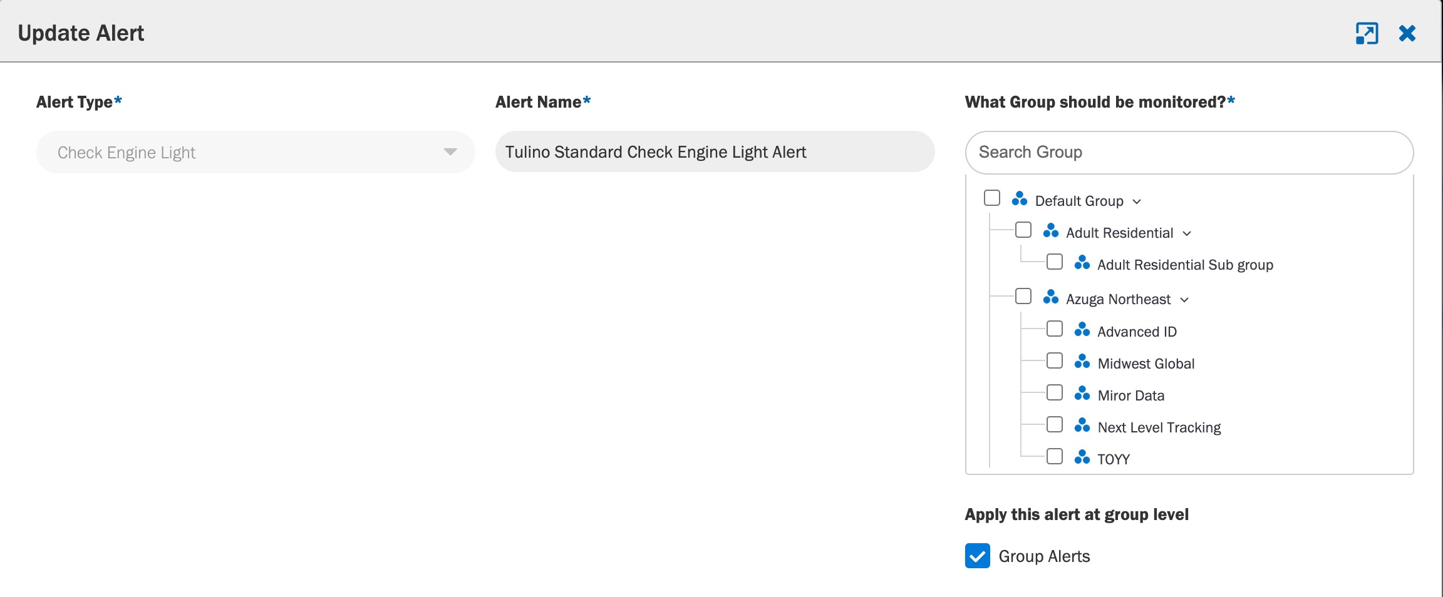
Task: Collapse the Adult Residential chevron
Action: [1187, 233]
